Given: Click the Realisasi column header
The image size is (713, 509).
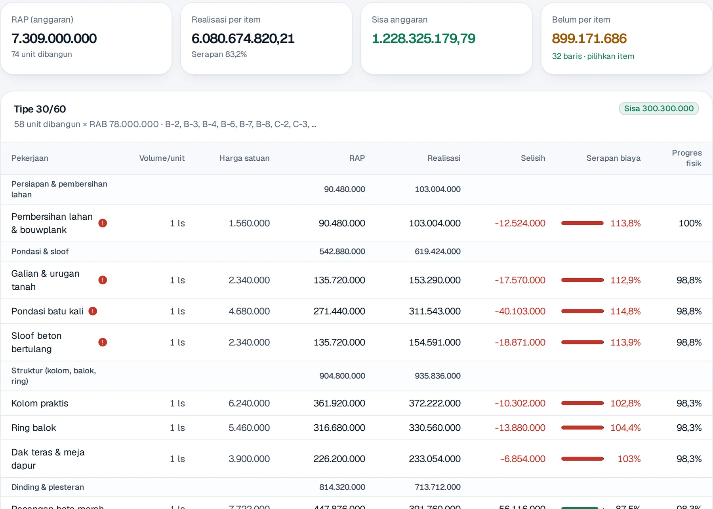Looking at the screenshot, I should click(x=444, y=158).
